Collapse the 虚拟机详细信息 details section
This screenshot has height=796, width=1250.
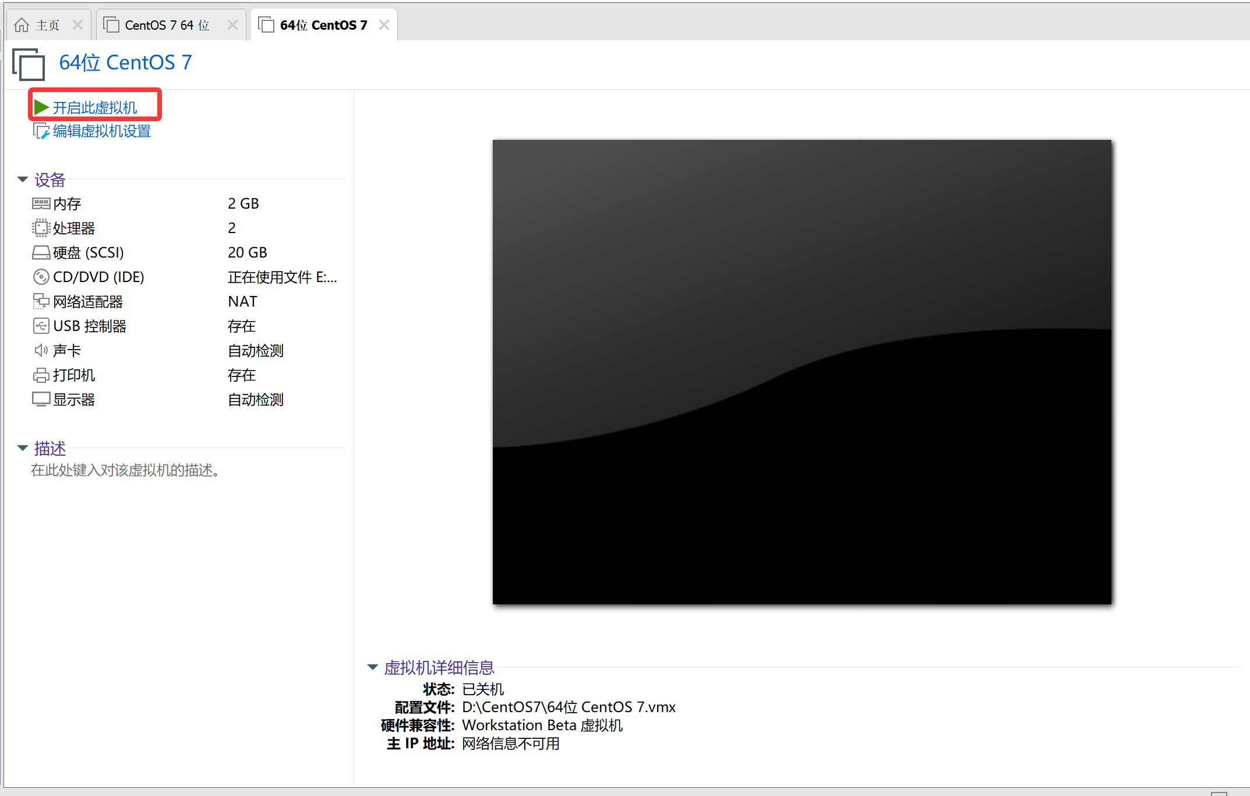pos(373,667)
